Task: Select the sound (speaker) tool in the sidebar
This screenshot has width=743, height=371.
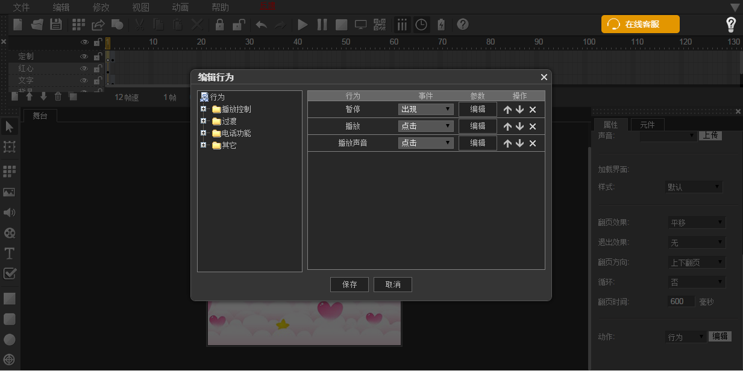Action: pos(9,213)
